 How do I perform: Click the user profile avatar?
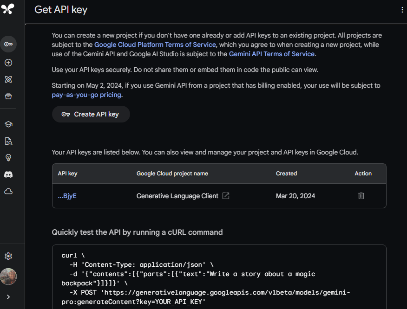8,277
